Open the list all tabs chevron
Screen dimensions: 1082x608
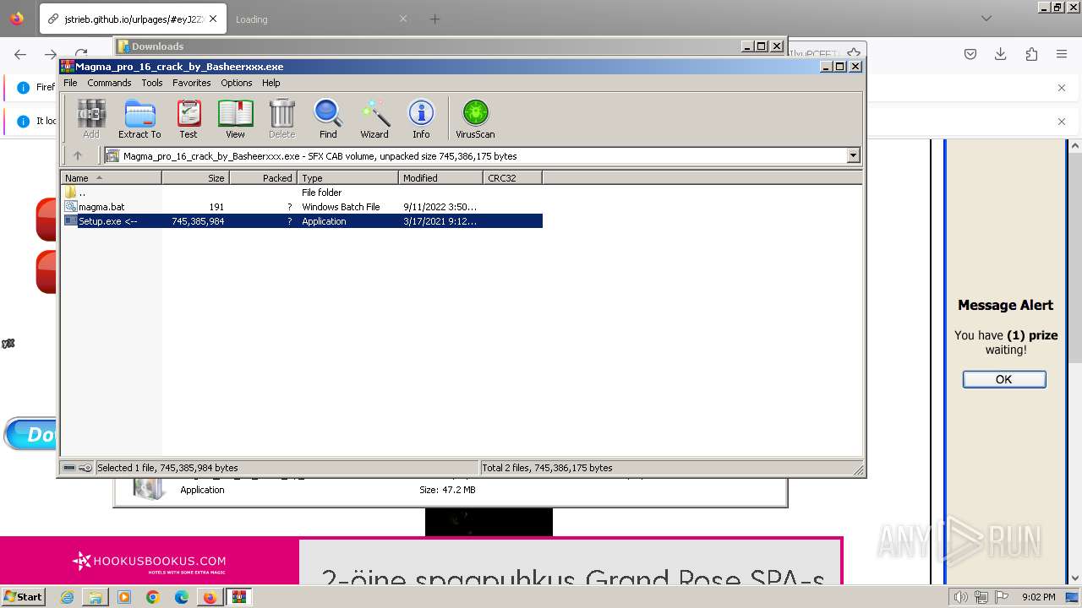986,19
